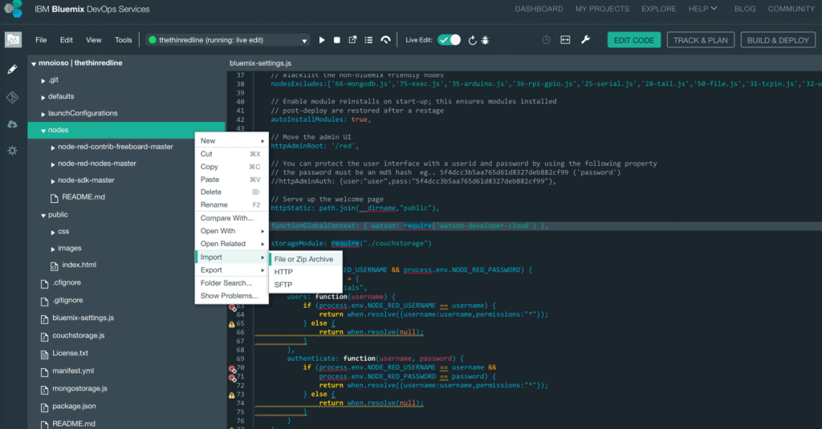Screen dimensions: 822x429
Task: Open the BLOG link
Action: 744,9
